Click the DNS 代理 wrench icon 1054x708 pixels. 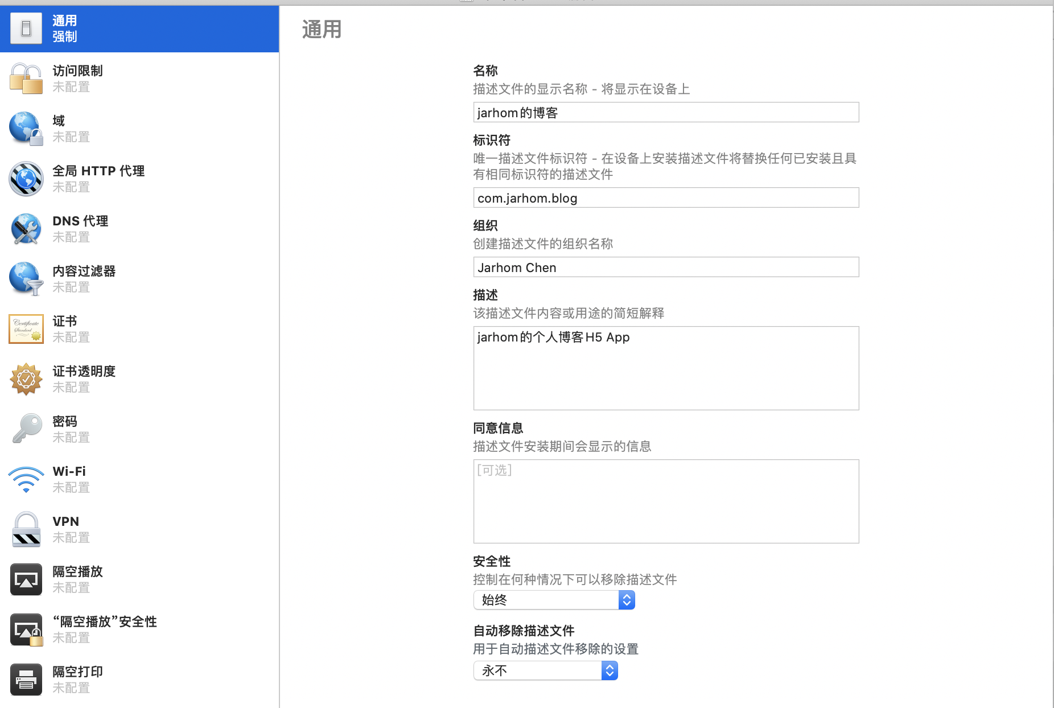tap(26, 229)
